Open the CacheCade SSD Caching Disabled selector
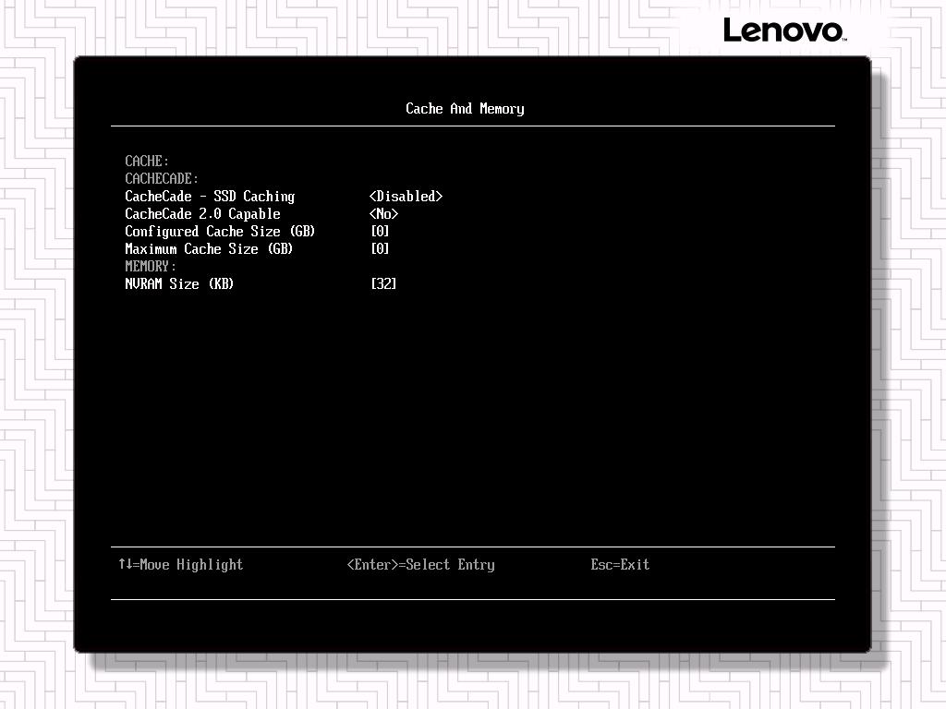Viewport: 946px width, 709px height. click(406, 197)
